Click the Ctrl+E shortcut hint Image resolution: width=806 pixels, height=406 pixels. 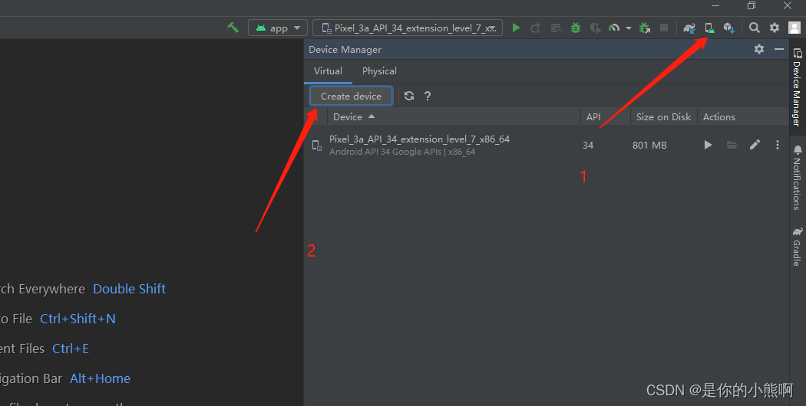[x=71, y=349]
